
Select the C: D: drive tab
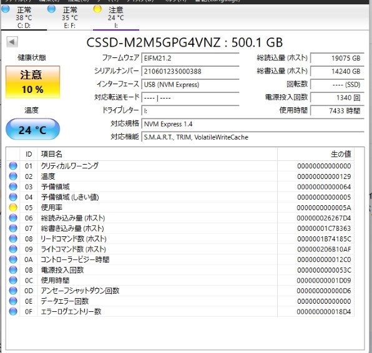tap(24, 17)
